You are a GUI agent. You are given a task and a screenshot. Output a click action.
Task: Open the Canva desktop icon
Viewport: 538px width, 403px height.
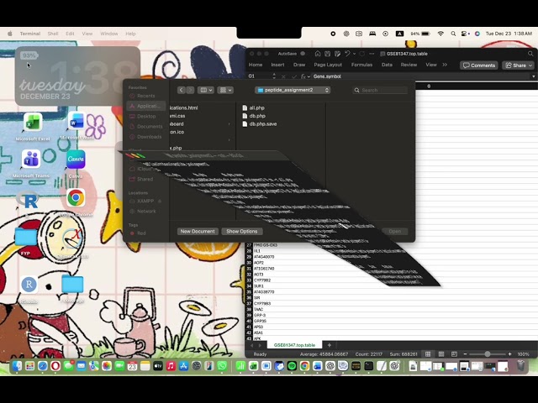point(76,160)
